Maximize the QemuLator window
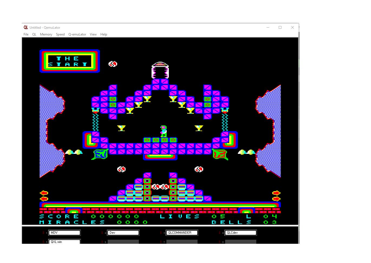Image resolution: width=371 pixels, height=263 pixels. pyautogui.click(x=280, y=27)
